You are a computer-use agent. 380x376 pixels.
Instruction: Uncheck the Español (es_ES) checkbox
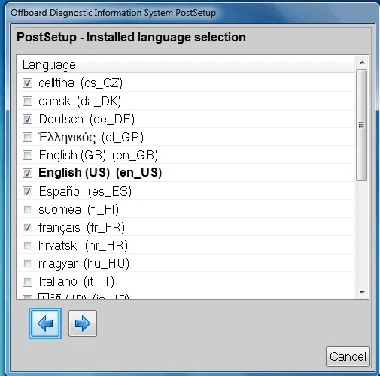pos(27,191)
